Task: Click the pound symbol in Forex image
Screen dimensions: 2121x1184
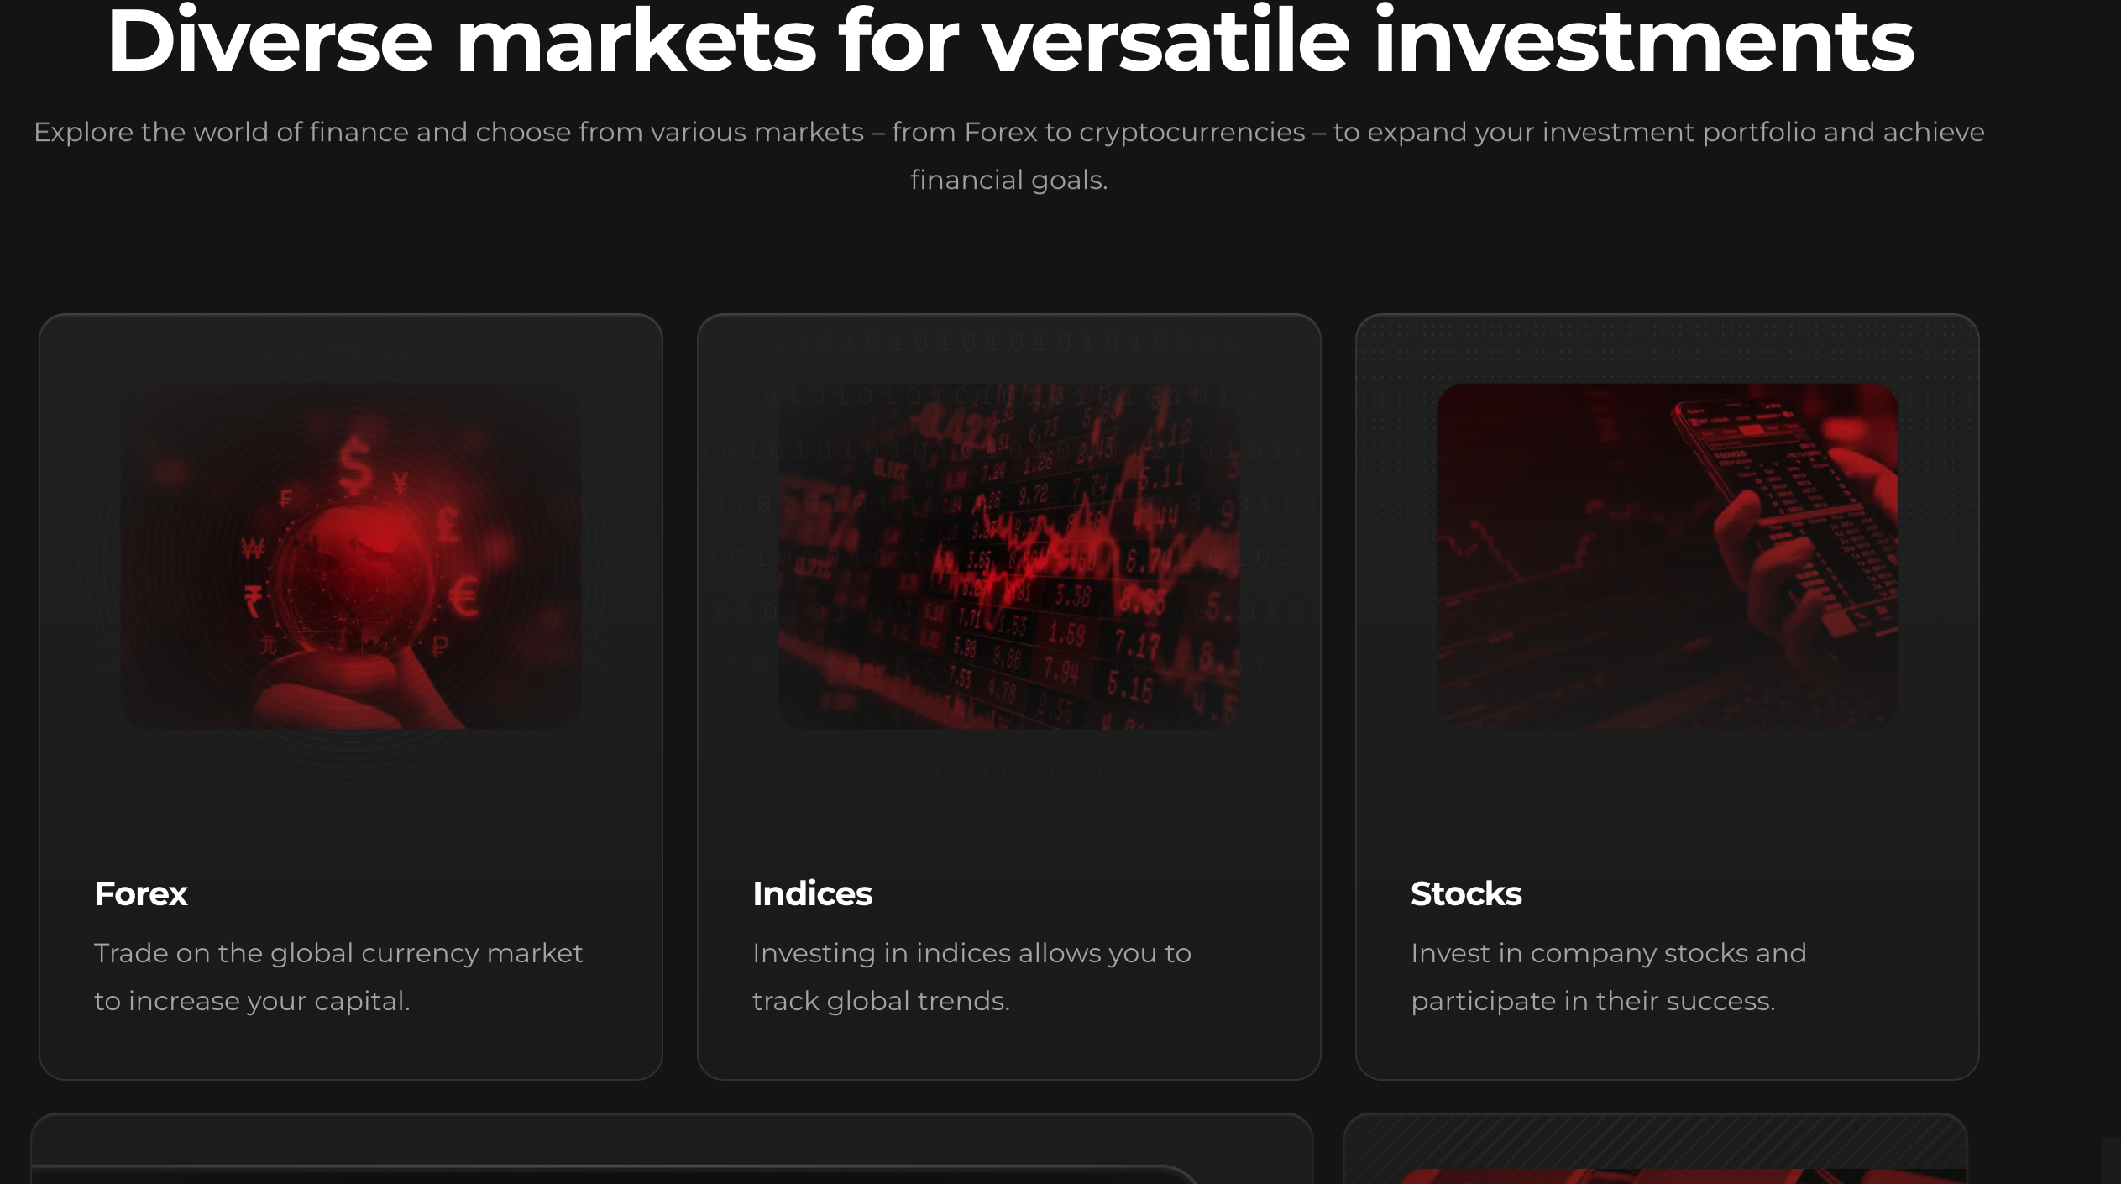Action: tap(448, 524)
